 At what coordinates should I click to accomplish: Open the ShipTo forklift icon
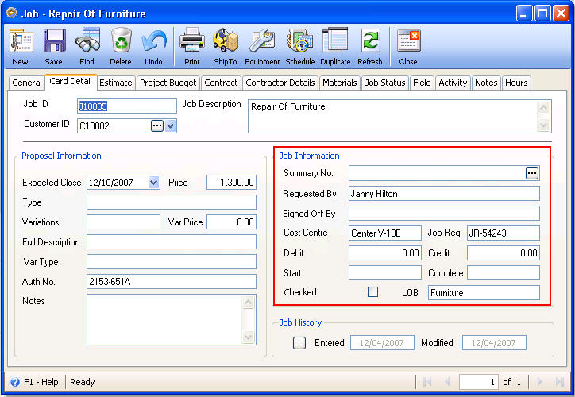point(226,44)
